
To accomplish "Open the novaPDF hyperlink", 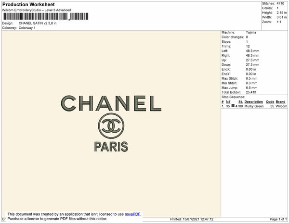I will click(132, 214).
